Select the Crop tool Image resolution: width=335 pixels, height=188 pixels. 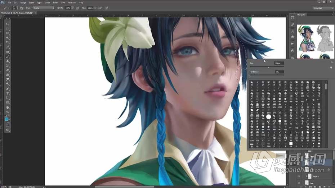[x=8, y=43]
